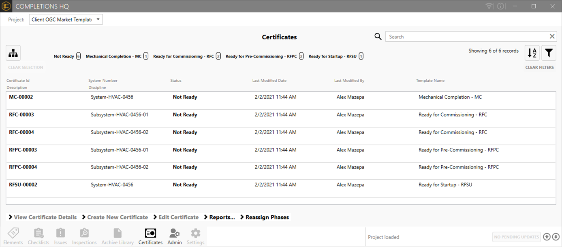Open the Admin section
562x247 pixels.
click(x=175, y=236)
